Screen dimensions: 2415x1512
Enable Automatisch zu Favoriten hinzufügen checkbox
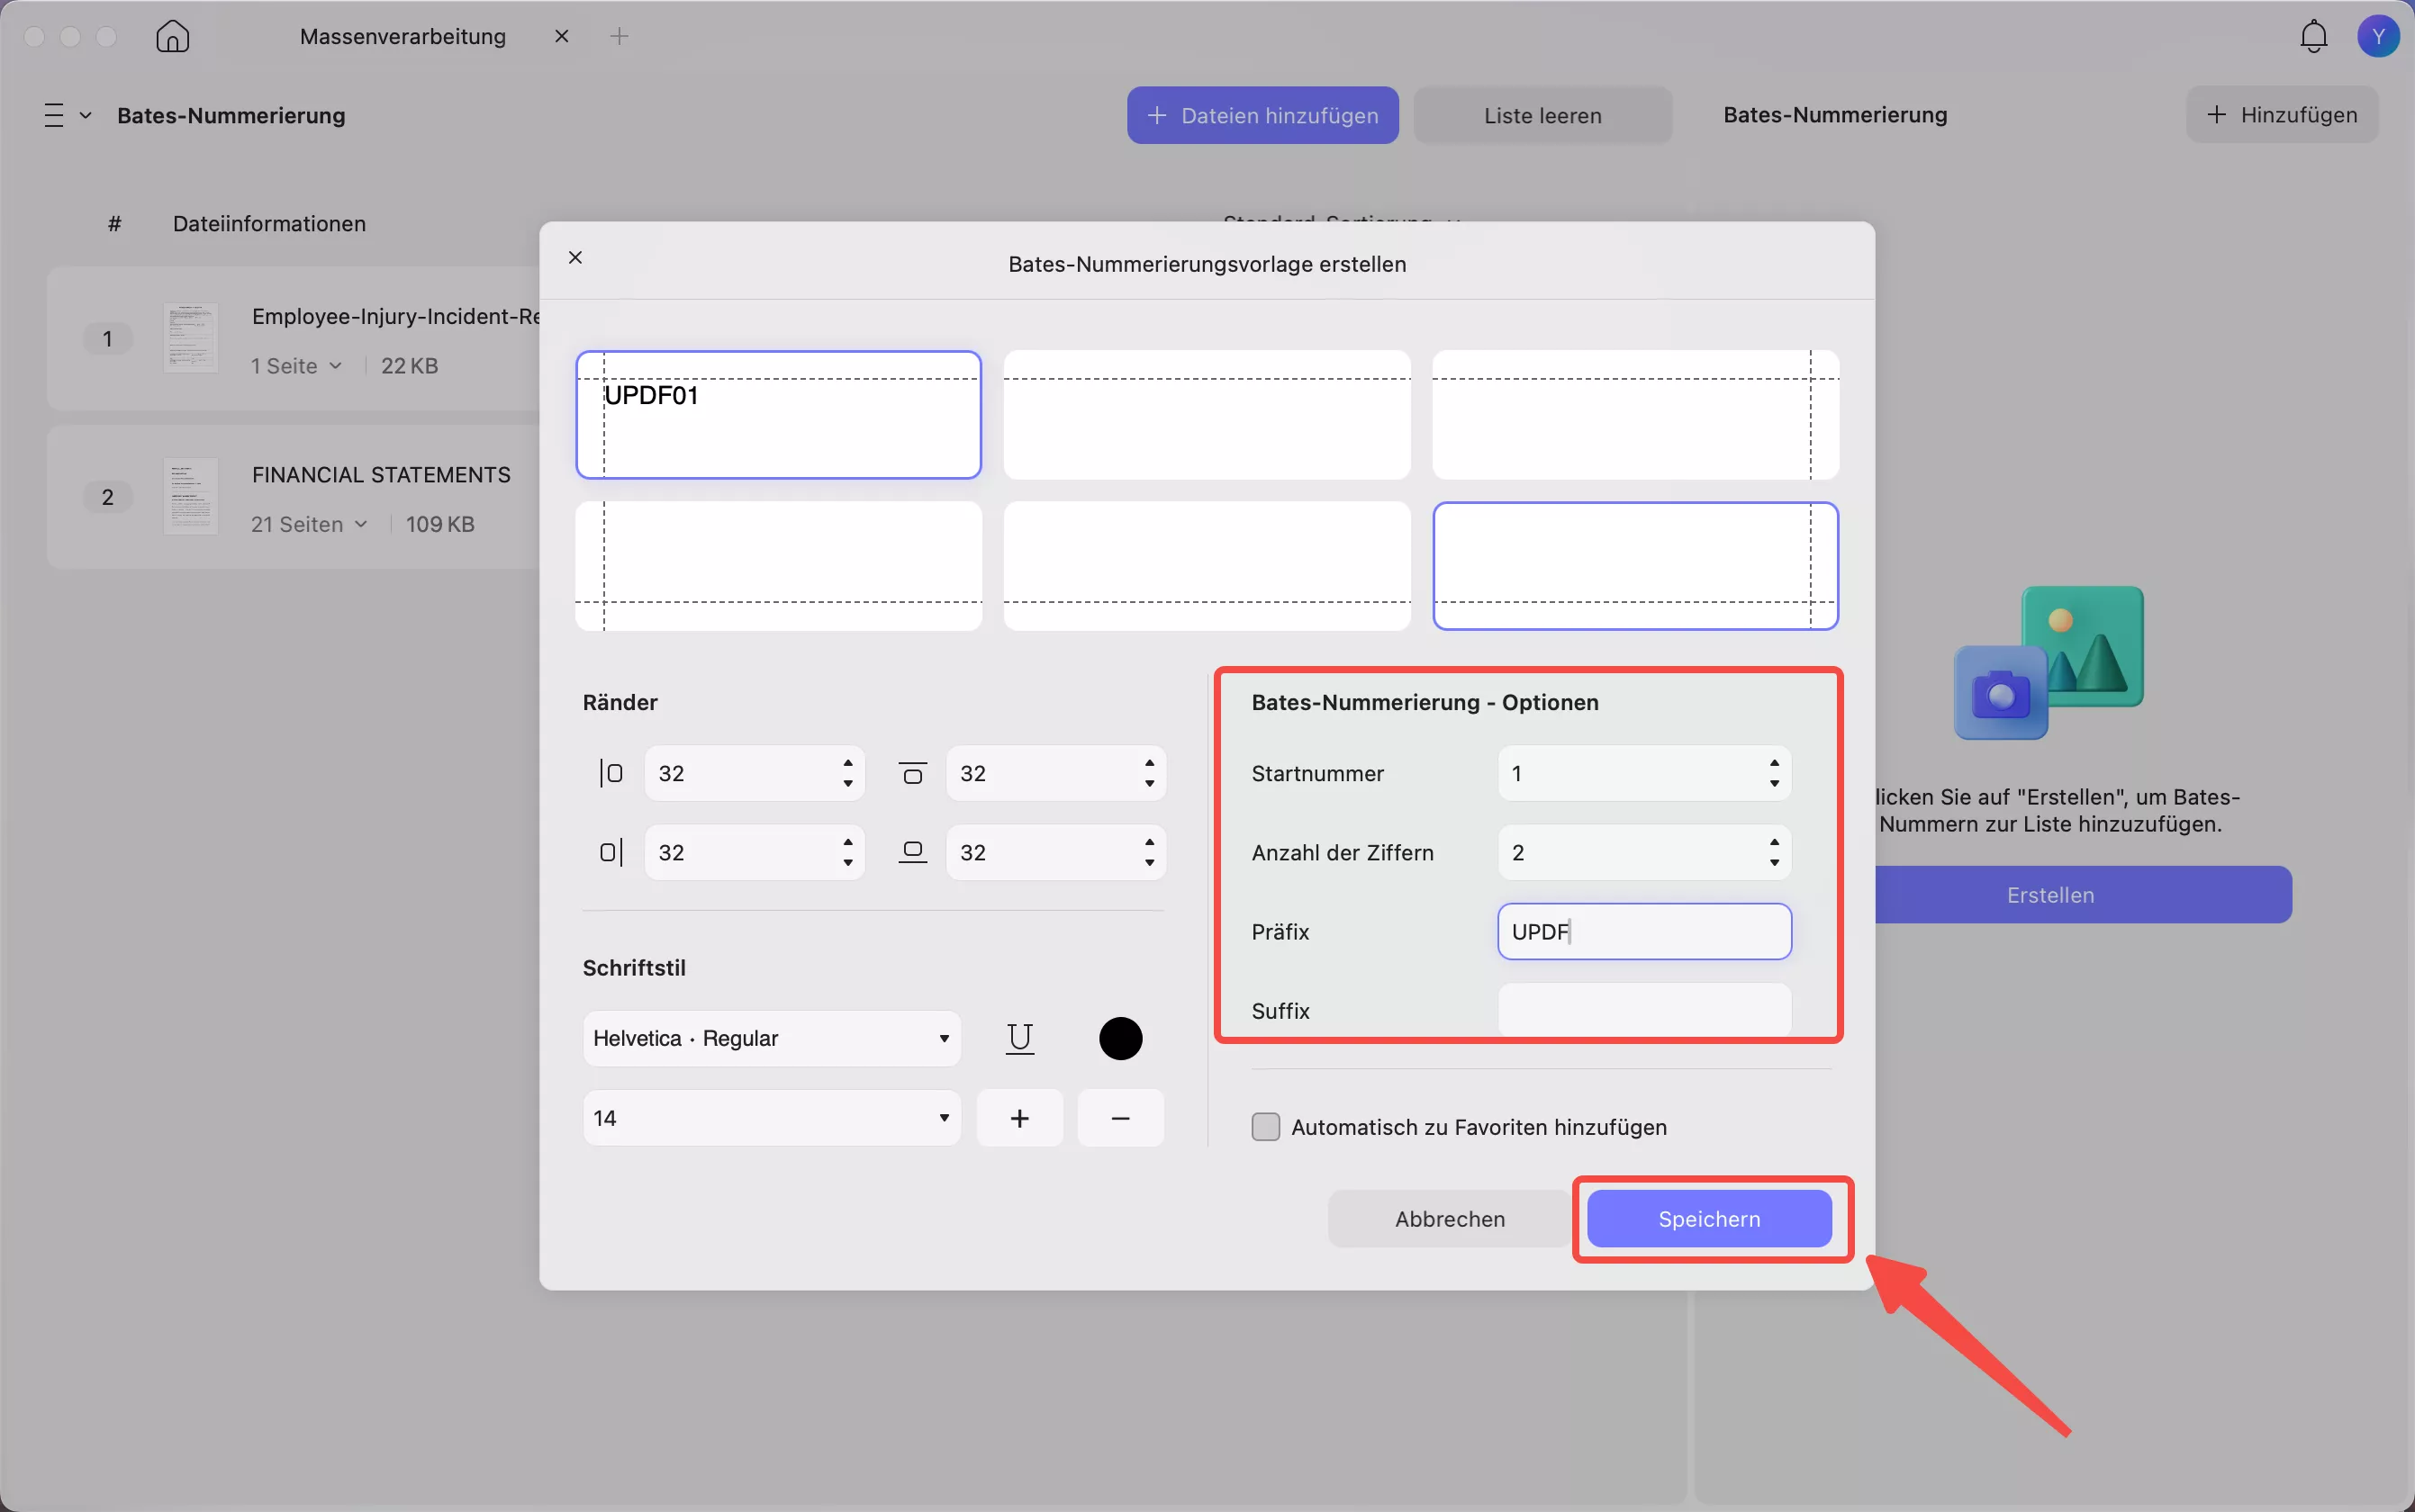coord(1265,1127)
